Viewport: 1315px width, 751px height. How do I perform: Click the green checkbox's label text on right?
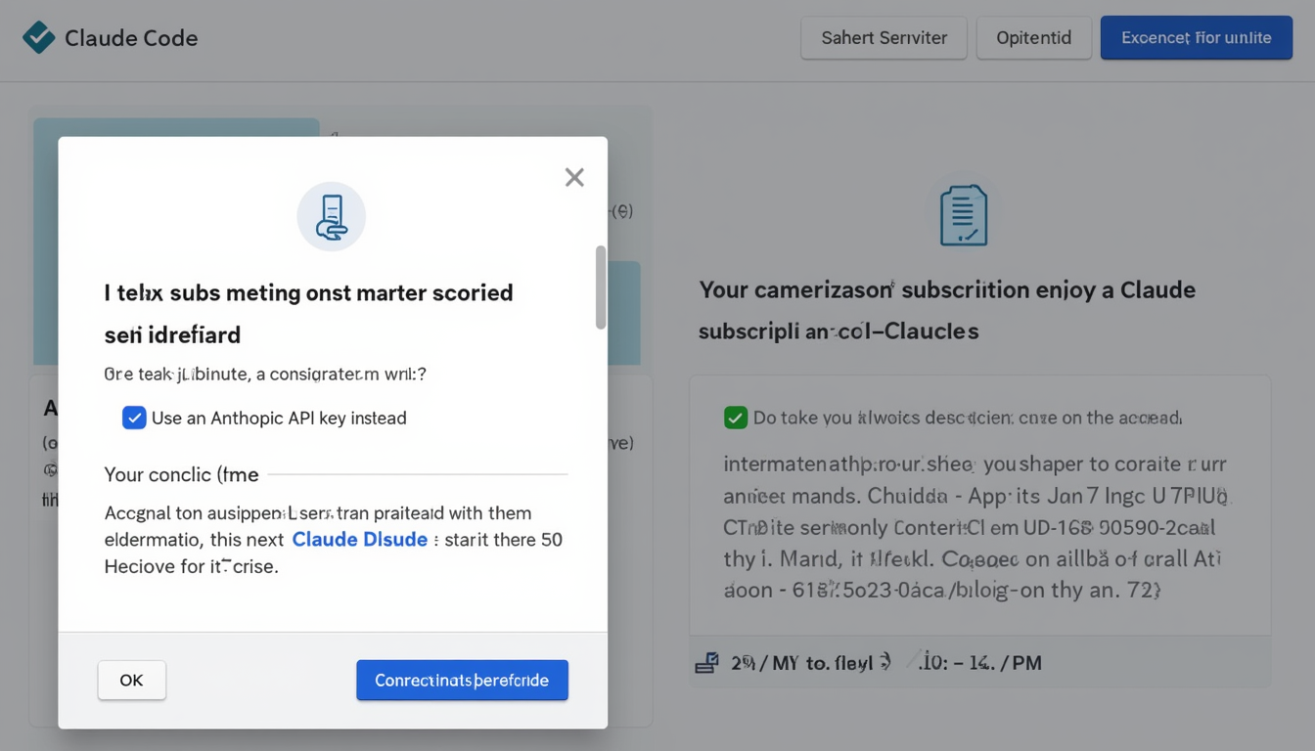(968, 418)
